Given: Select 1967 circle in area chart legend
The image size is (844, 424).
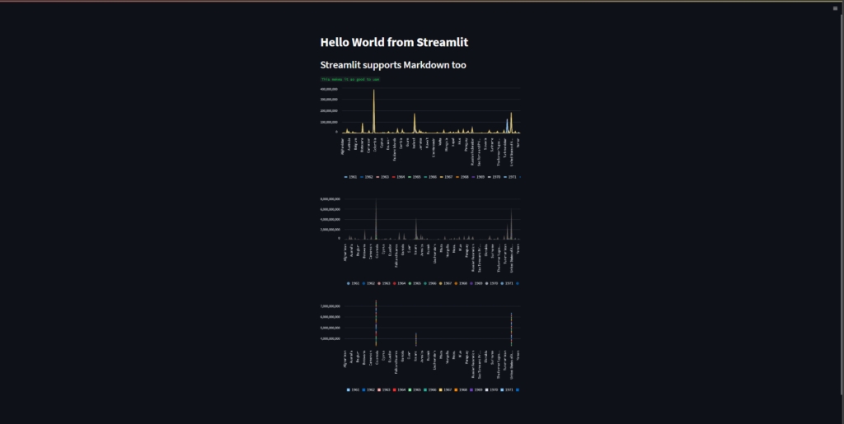Looking at the screenshot, I should pos(441,283).
